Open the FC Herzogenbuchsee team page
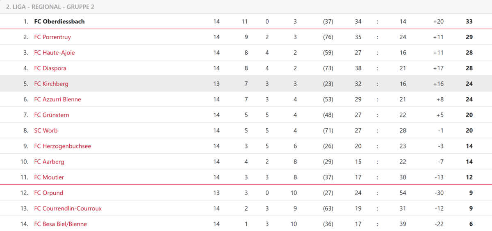The image size is (492, 231). 62,146
